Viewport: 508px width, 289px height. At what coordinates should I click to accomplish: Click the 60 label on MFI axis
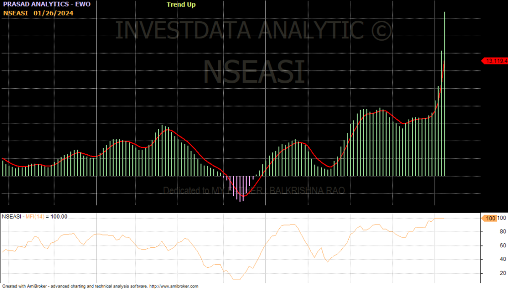point(503,245)
